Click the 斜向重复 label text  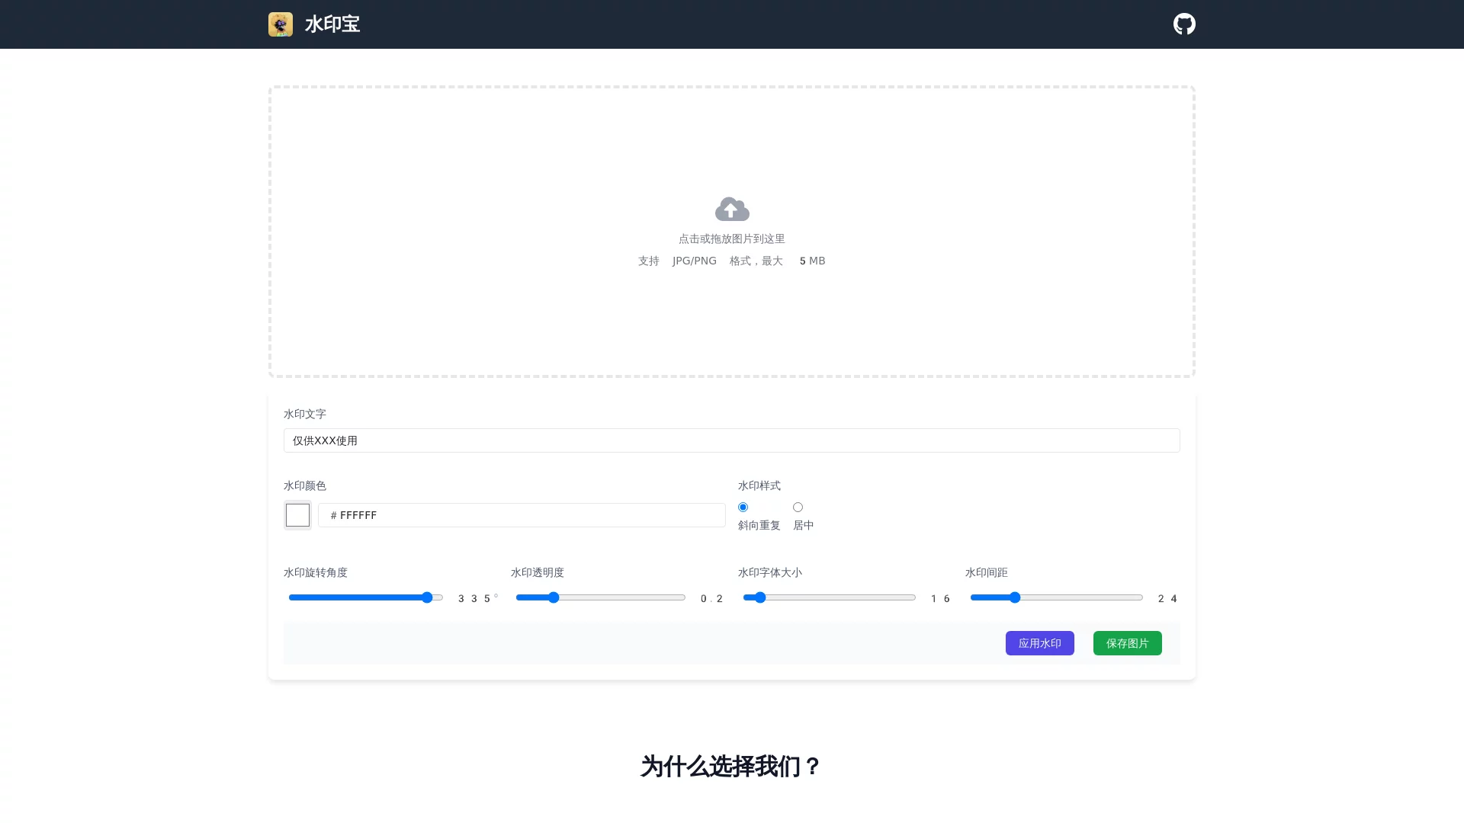coord(758,525)
